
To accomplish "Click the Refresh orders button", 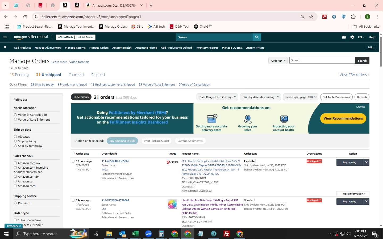I will pyautogui.click(x=362, y=97).
